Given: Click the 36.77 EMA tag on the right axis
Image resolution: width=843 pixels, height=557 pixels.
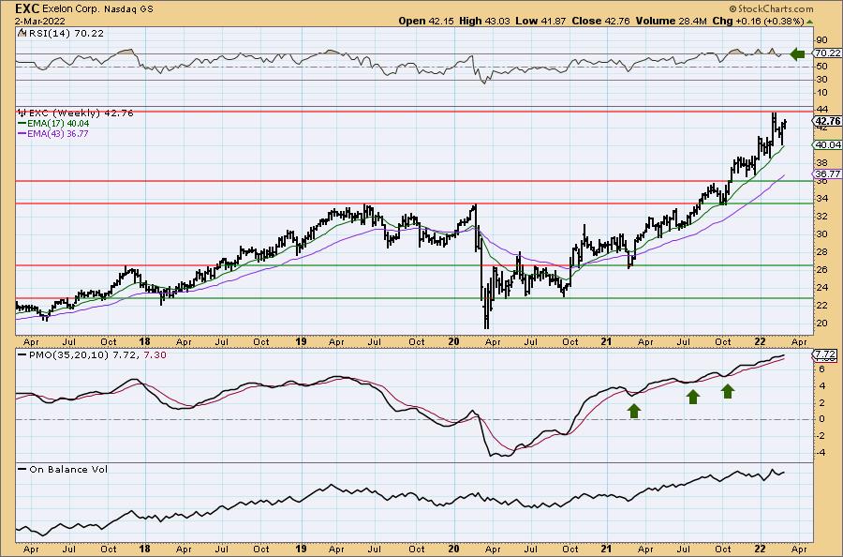Looking at the screenshot, I should 827,173.
